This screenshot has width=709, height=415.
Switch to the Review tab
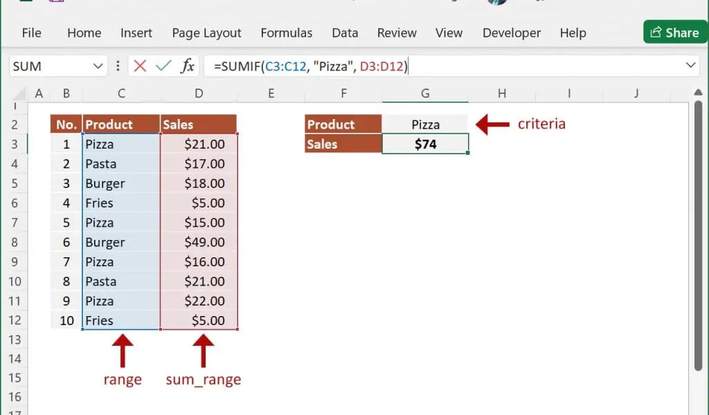[x=396, y=33]
